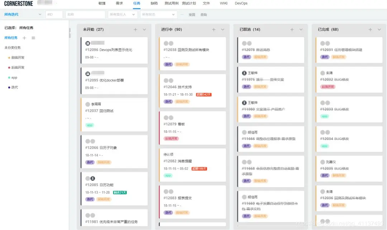
Task: Click the CORNERSTONE logo
Action: 19,3
